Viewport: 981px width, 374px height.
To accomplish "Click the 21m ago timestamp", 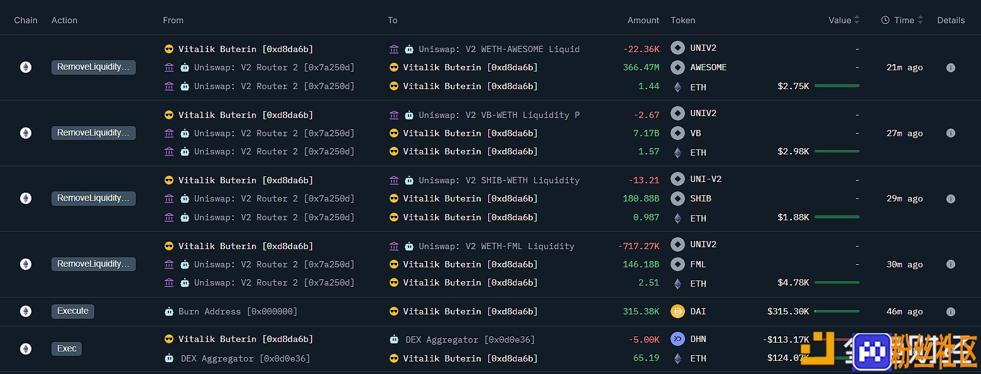I will click(904, 68).
